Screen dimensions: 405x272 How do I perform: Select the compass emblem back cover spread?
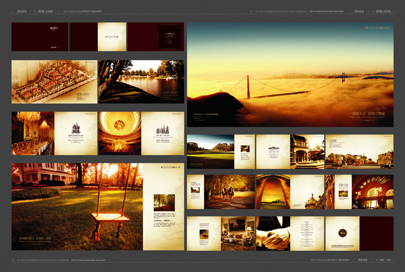[359, 234]
